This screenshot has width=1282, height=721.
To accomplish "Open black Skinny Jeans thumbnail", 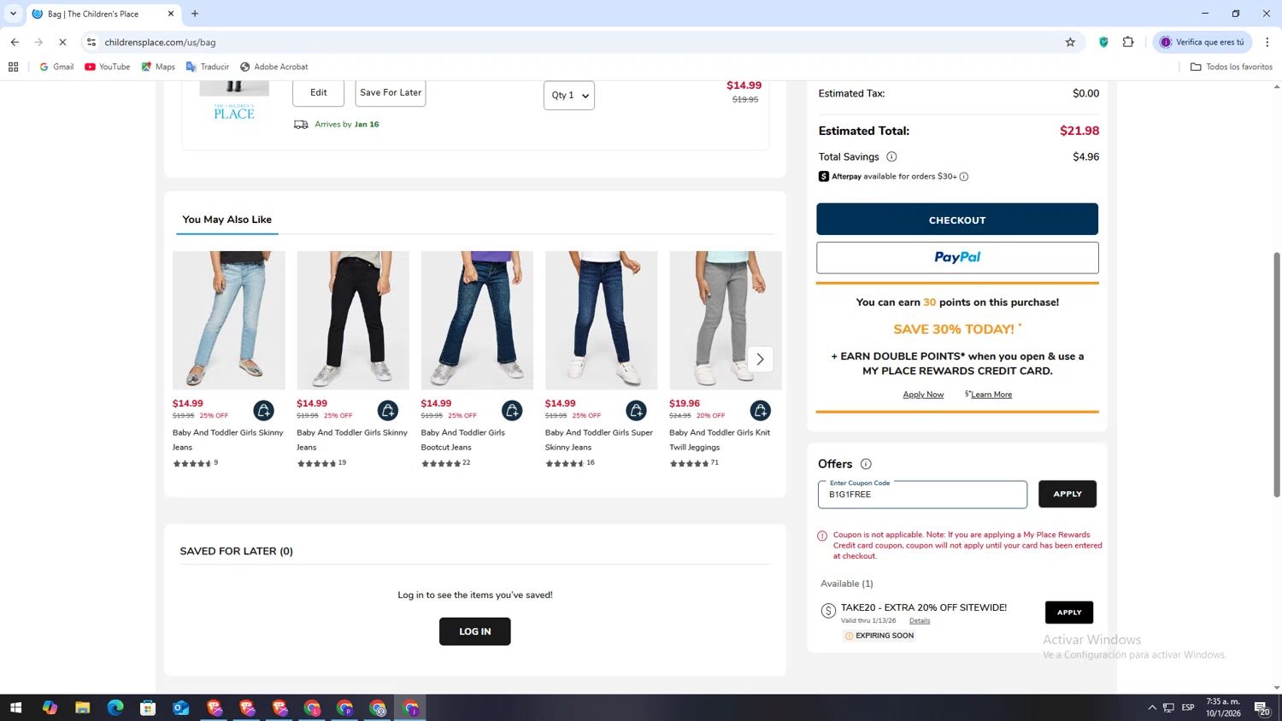I will [x=353, y=320].
